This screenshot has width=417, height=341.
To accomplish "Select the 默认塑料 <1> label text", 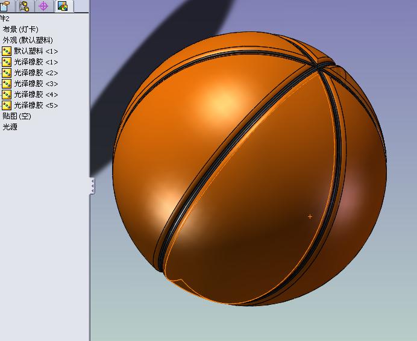I will coord(36,51).
